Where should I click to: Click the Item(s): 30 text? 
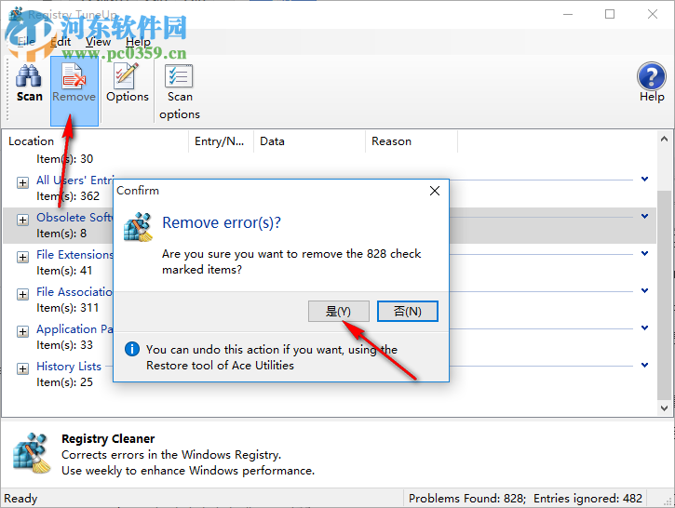[x=64, y=159]
